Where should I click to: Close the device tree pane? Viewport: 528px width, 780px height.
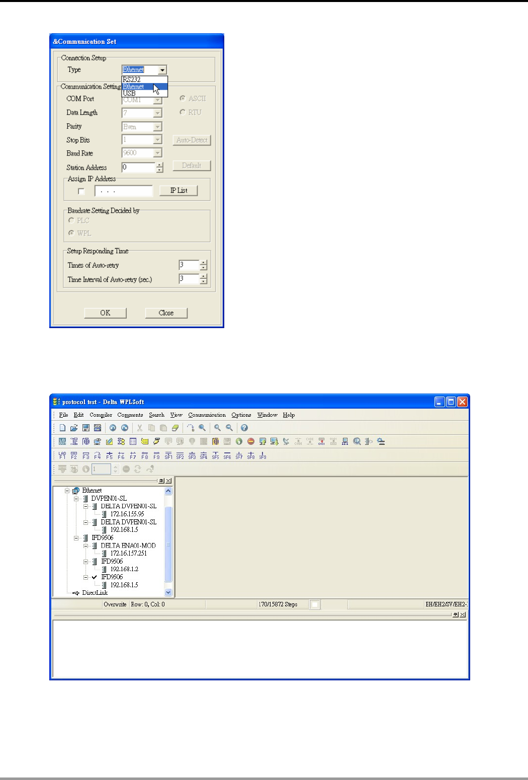[x=168, y=481]
